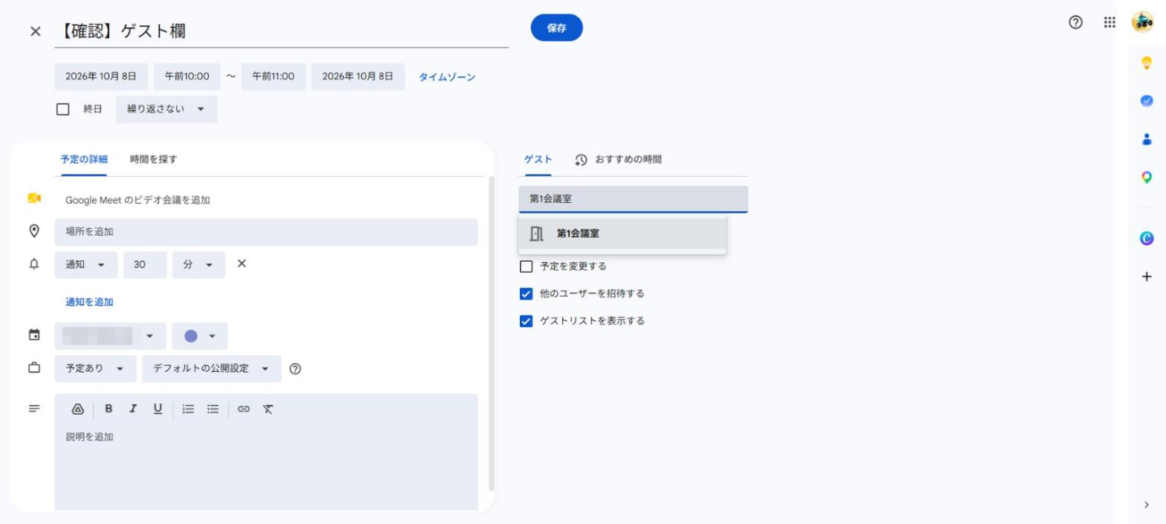
Task: Add a Google Meet video conference
Action: point(138,200)
